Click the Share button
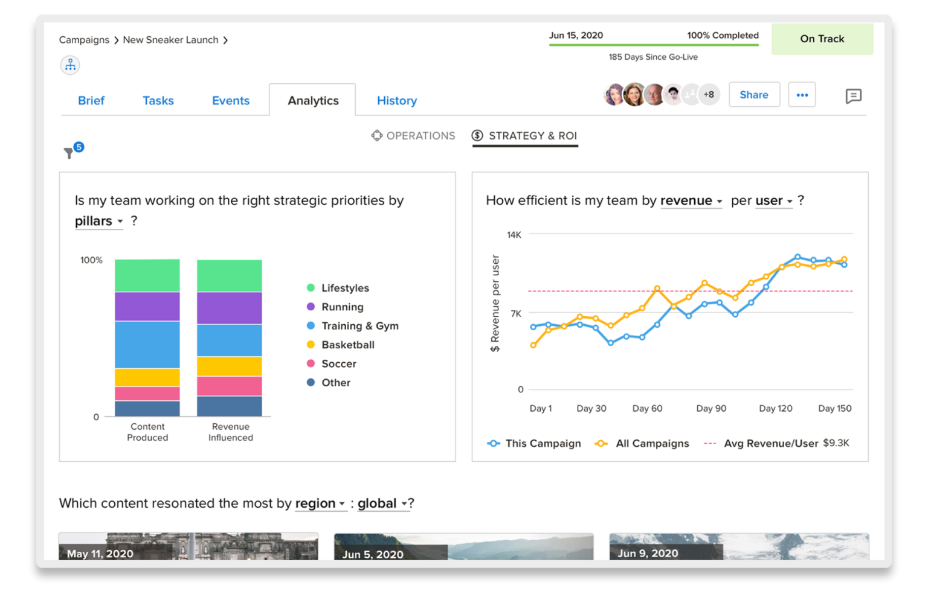The height and width of the screenshot is (594, 928). click(754, 95)
